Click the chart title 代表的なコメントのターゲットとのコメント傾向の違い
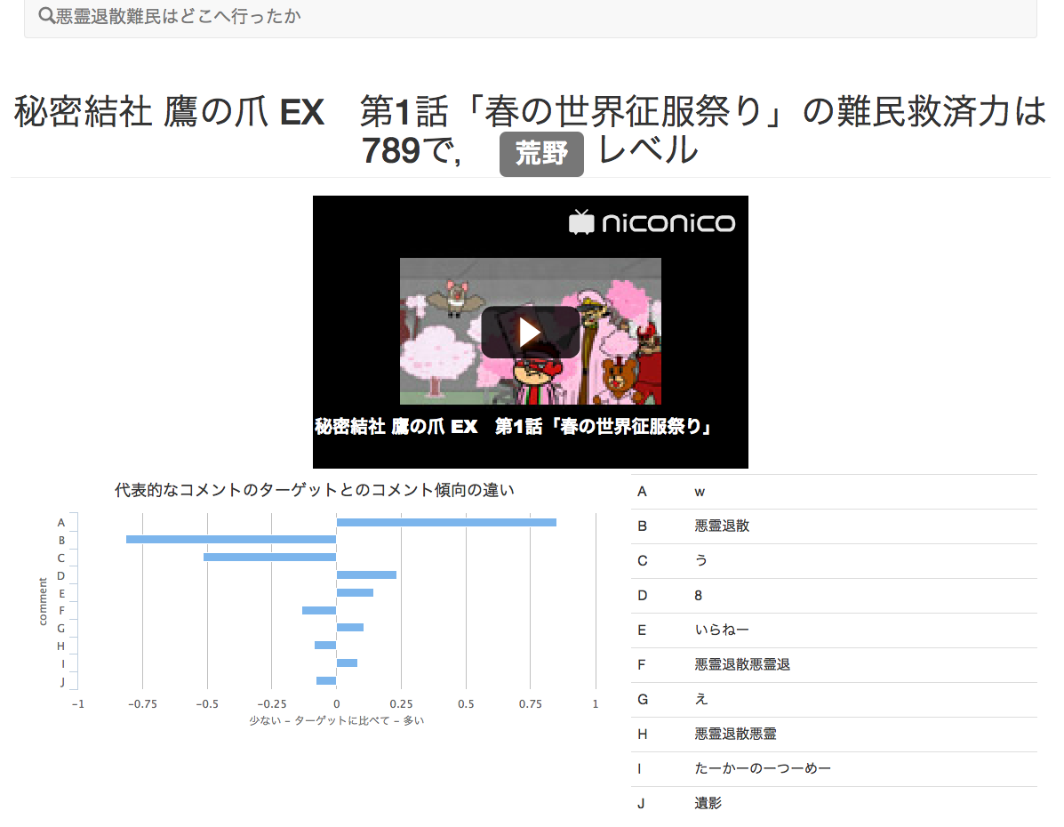This screenshot has height=827, width=1064. tap(314, 490)
